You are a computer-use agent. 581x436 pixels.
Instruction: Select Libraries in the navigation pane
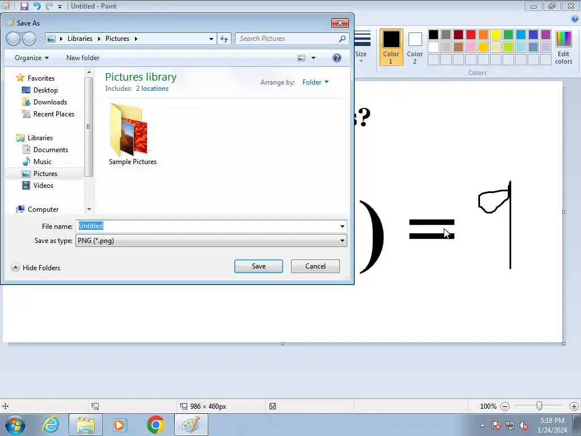click(40, 138)
